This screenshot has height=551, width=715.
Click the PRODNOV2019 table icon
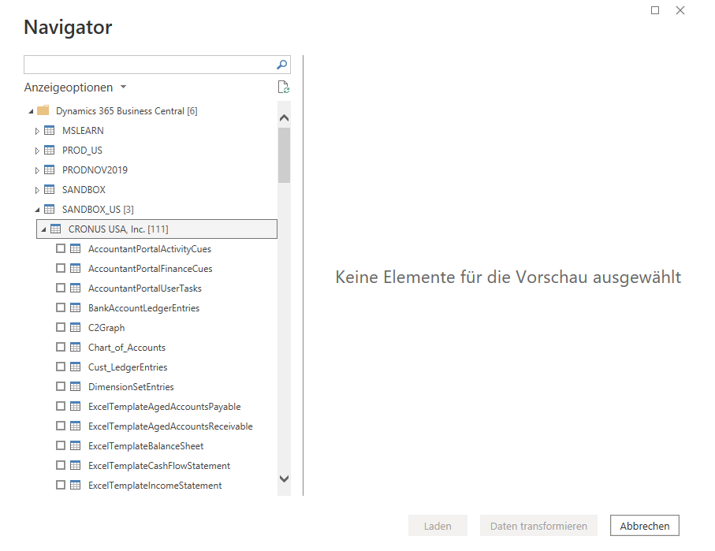pyautogui.click(x=49, y=169)
